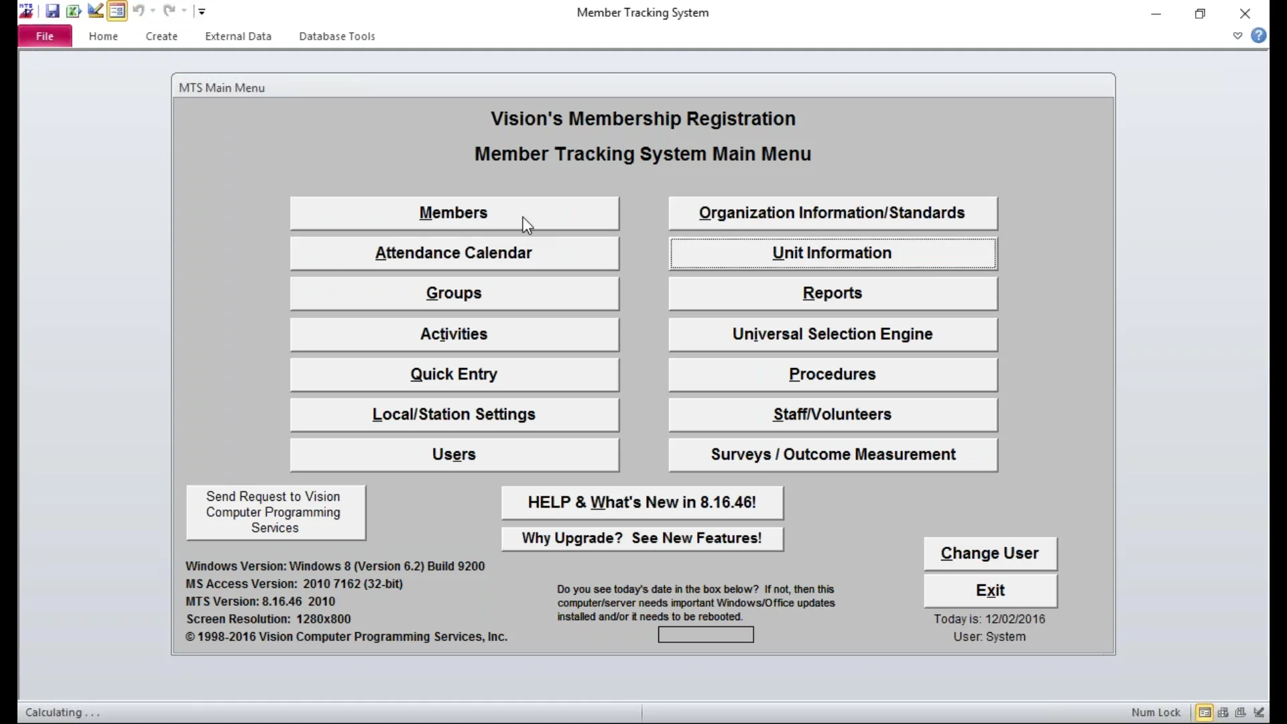The image size is (1287, 724).
Task: Open the Database Tools ribbon tab
Action: click(337, 36)
